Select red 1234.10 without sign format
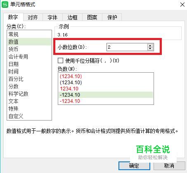Image resolution: width=187 pixels, height=173 pixels. tap(106, 89)
